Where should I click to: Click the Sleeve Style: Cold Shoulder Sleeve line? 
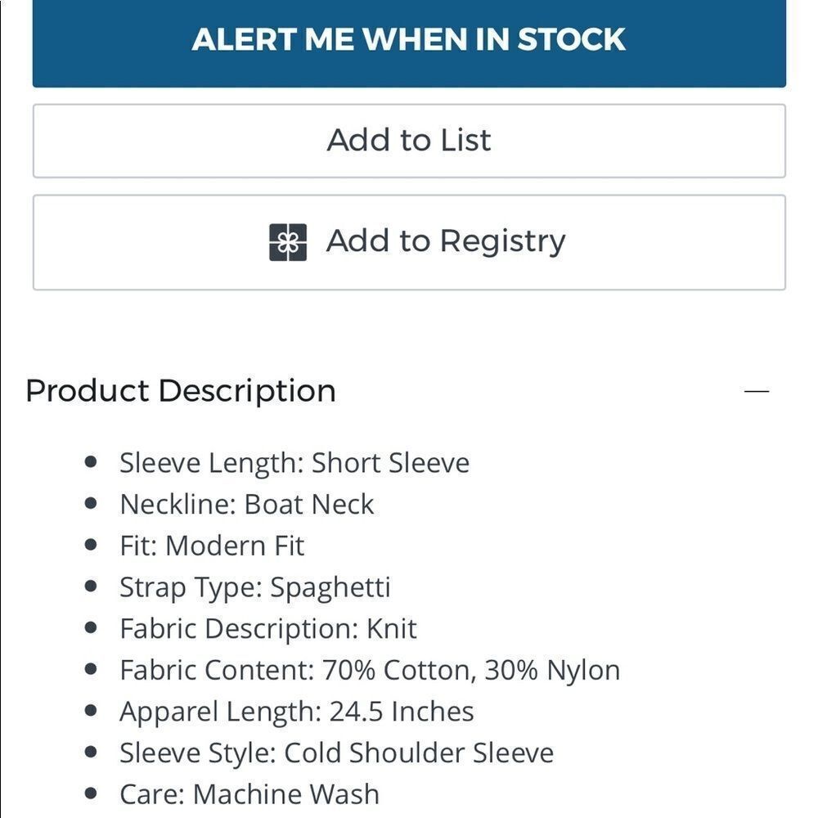click(x=336, y=753)
